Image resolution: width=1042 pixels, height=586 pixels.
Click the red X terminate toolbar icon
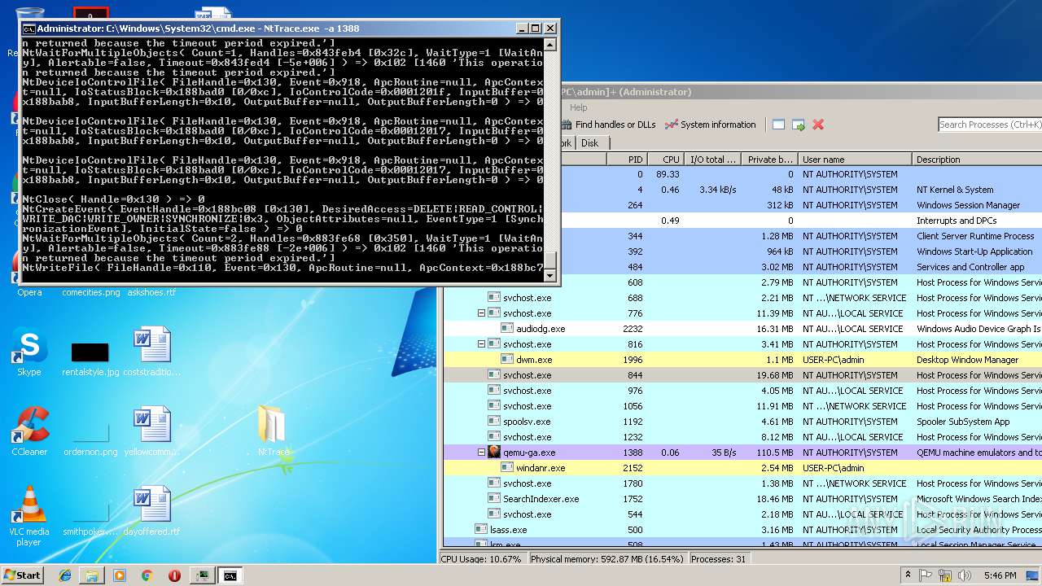point(818,125)
